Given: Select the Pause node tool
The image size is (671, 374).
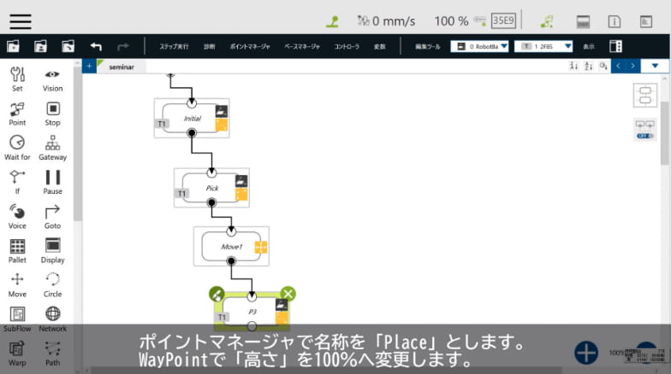Looking at the screenshot, I should (x=53, y=183).
